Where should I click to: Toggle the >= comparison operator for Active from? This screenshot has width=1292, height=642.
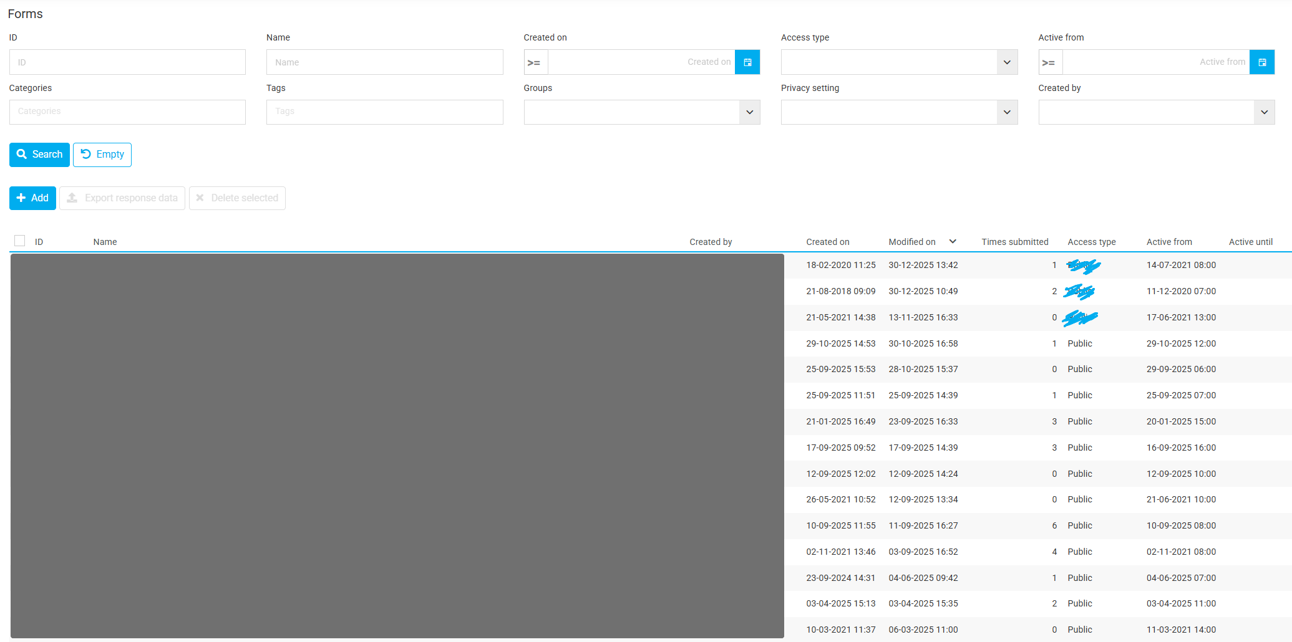coord(1050,62)
